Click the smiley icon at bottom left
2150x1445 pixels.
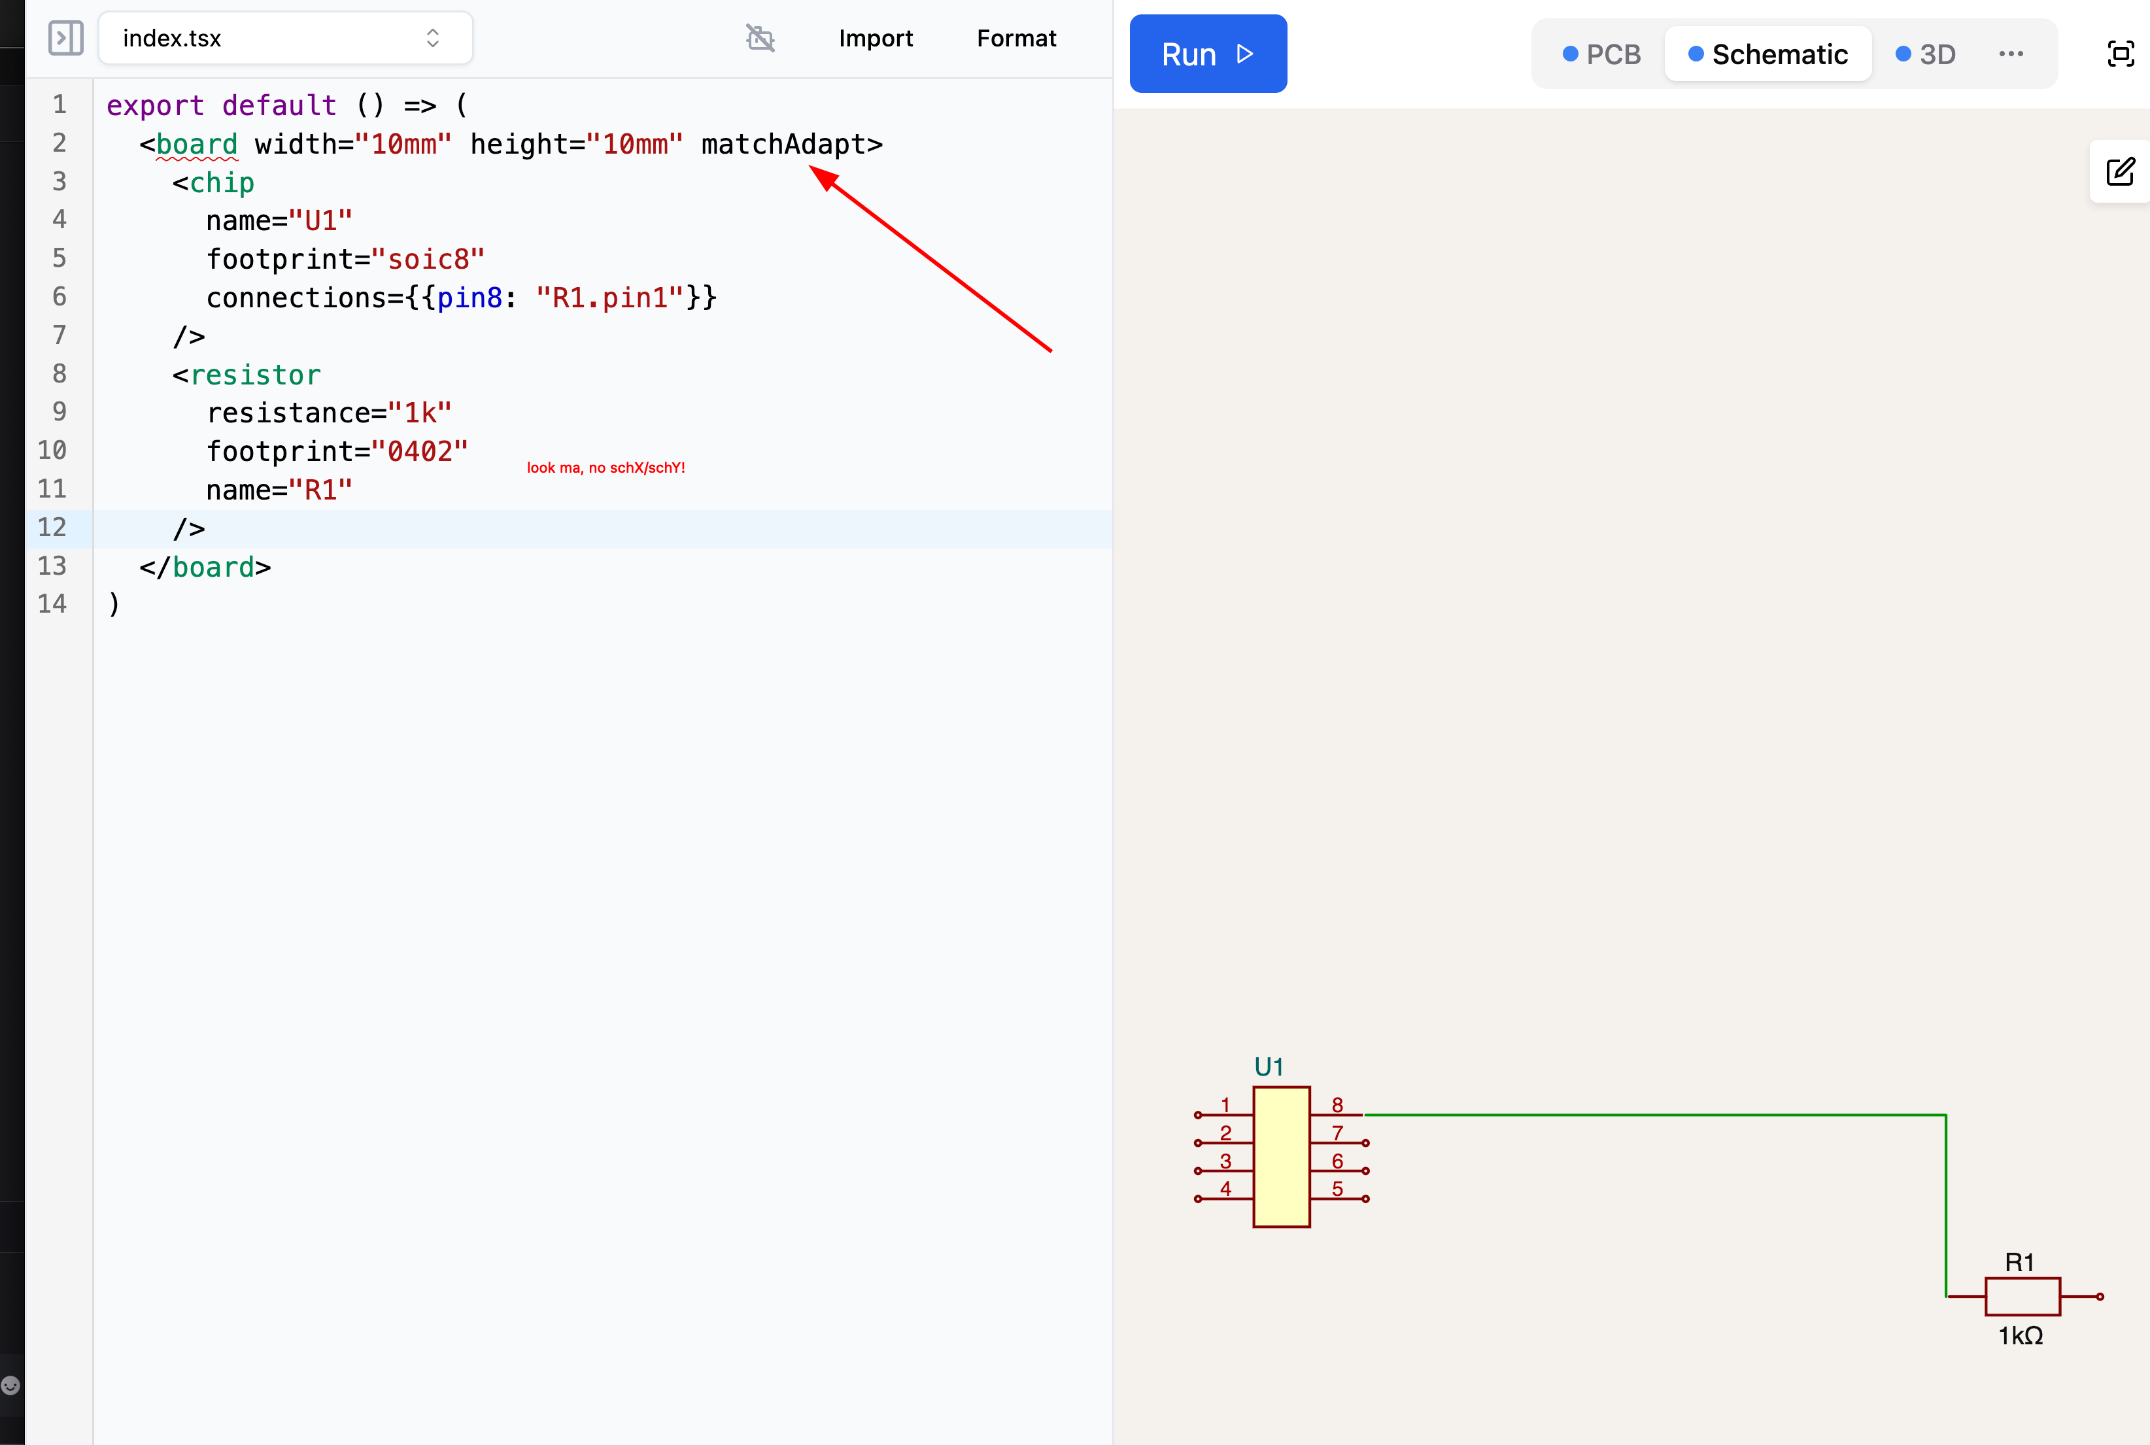(11, 1384)
